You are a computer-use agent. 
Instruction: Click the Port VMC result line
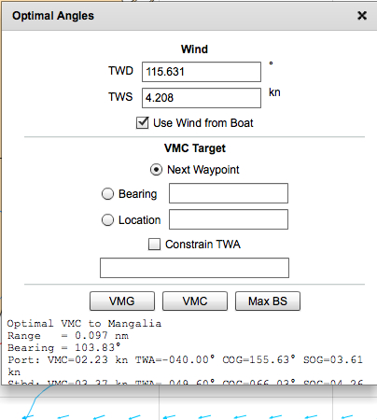click(185, 366)
